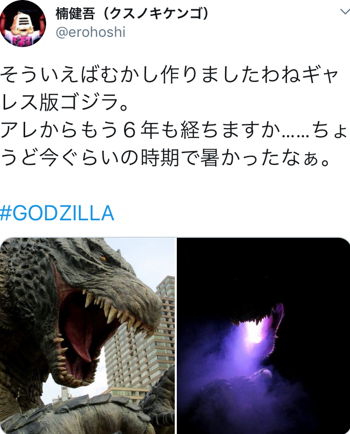The height and width of the screenshot is (434, 350).
Task: Open the dark purple-glow Godzilla photo
Action: click(263, 336)
